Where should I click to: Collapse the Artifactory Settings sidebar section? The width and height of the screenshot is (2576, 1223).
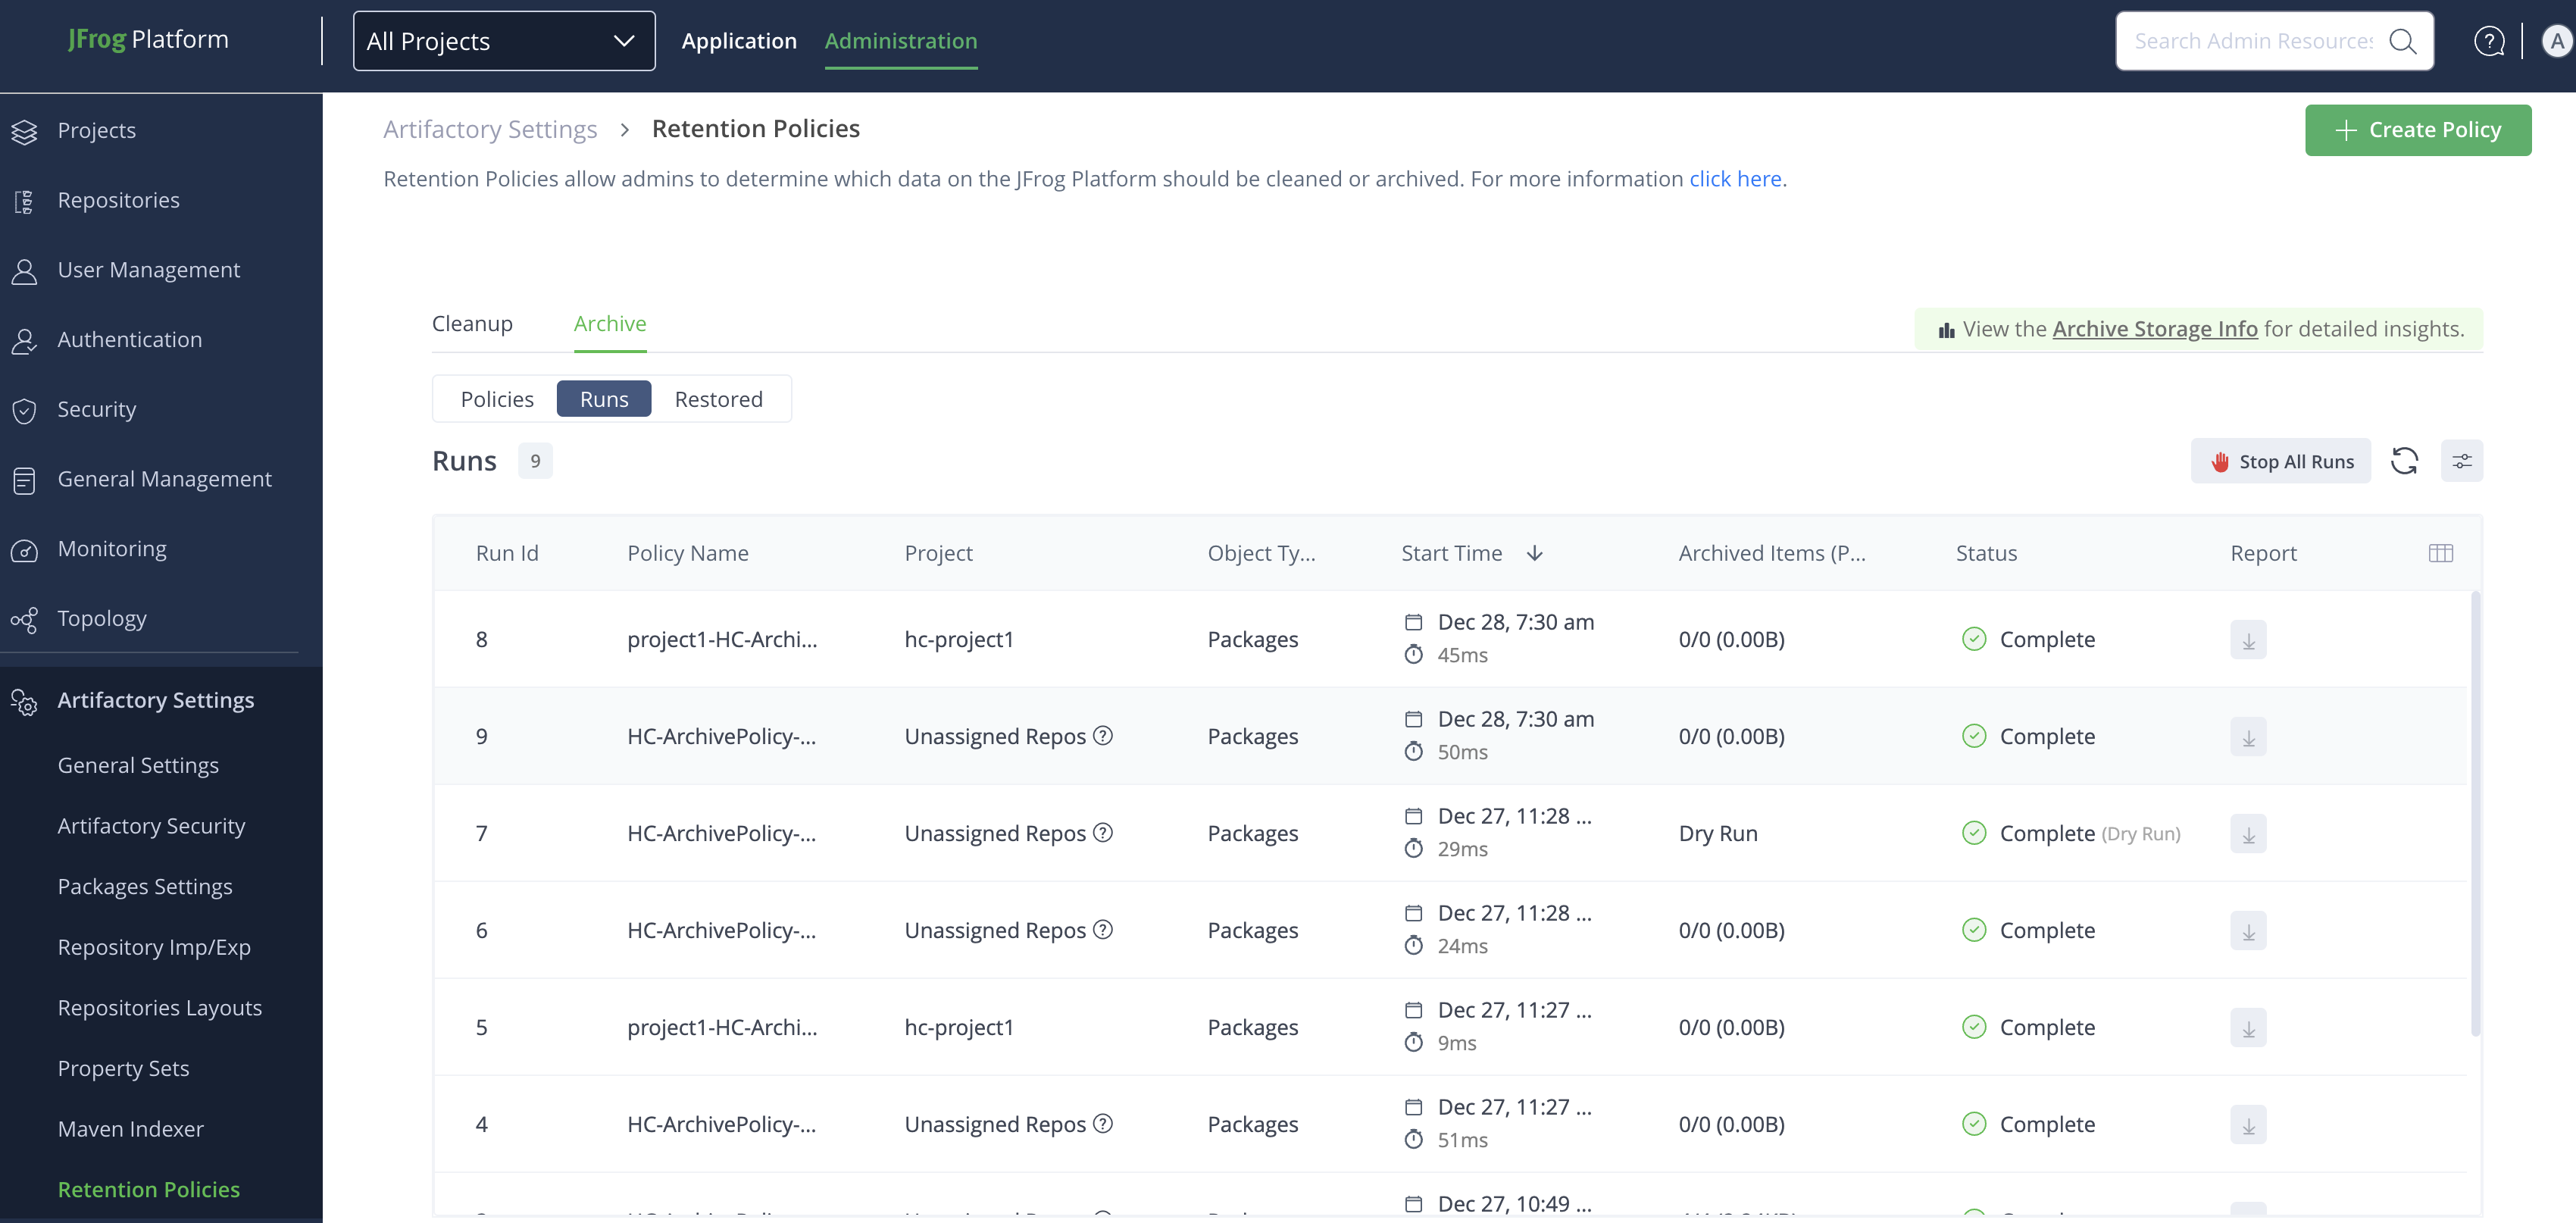(156, 700)
